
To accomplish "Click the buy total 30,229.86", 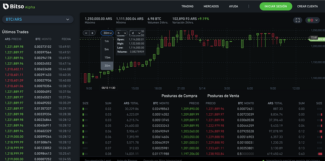I will tap(131, 109).
